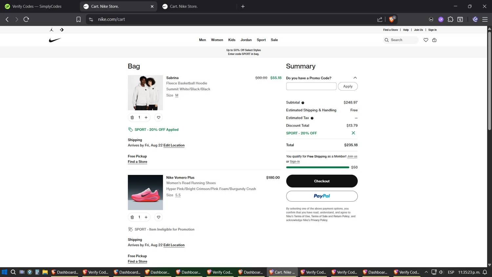Click Sign In in the top bar
Screen dimensions: 492x277
click(432, 30)
